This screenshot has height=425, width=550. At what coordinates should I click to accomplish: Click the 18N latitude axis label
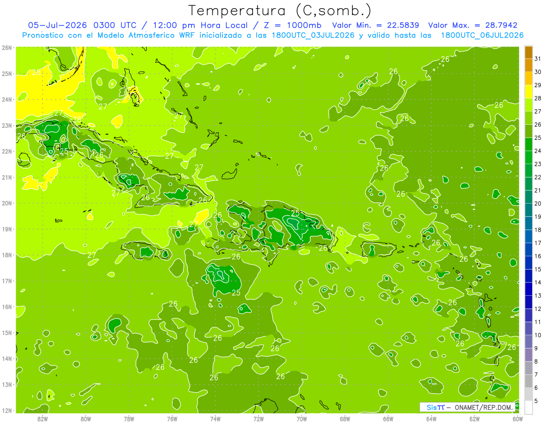[x=7, y=255]
